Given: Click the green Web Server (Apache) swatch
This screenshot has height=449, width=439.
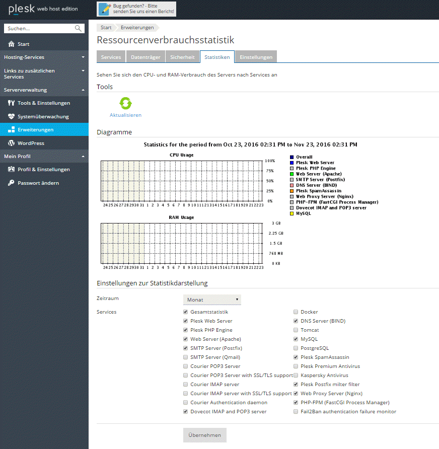Looking at the screenshot, I should (292, 174).
